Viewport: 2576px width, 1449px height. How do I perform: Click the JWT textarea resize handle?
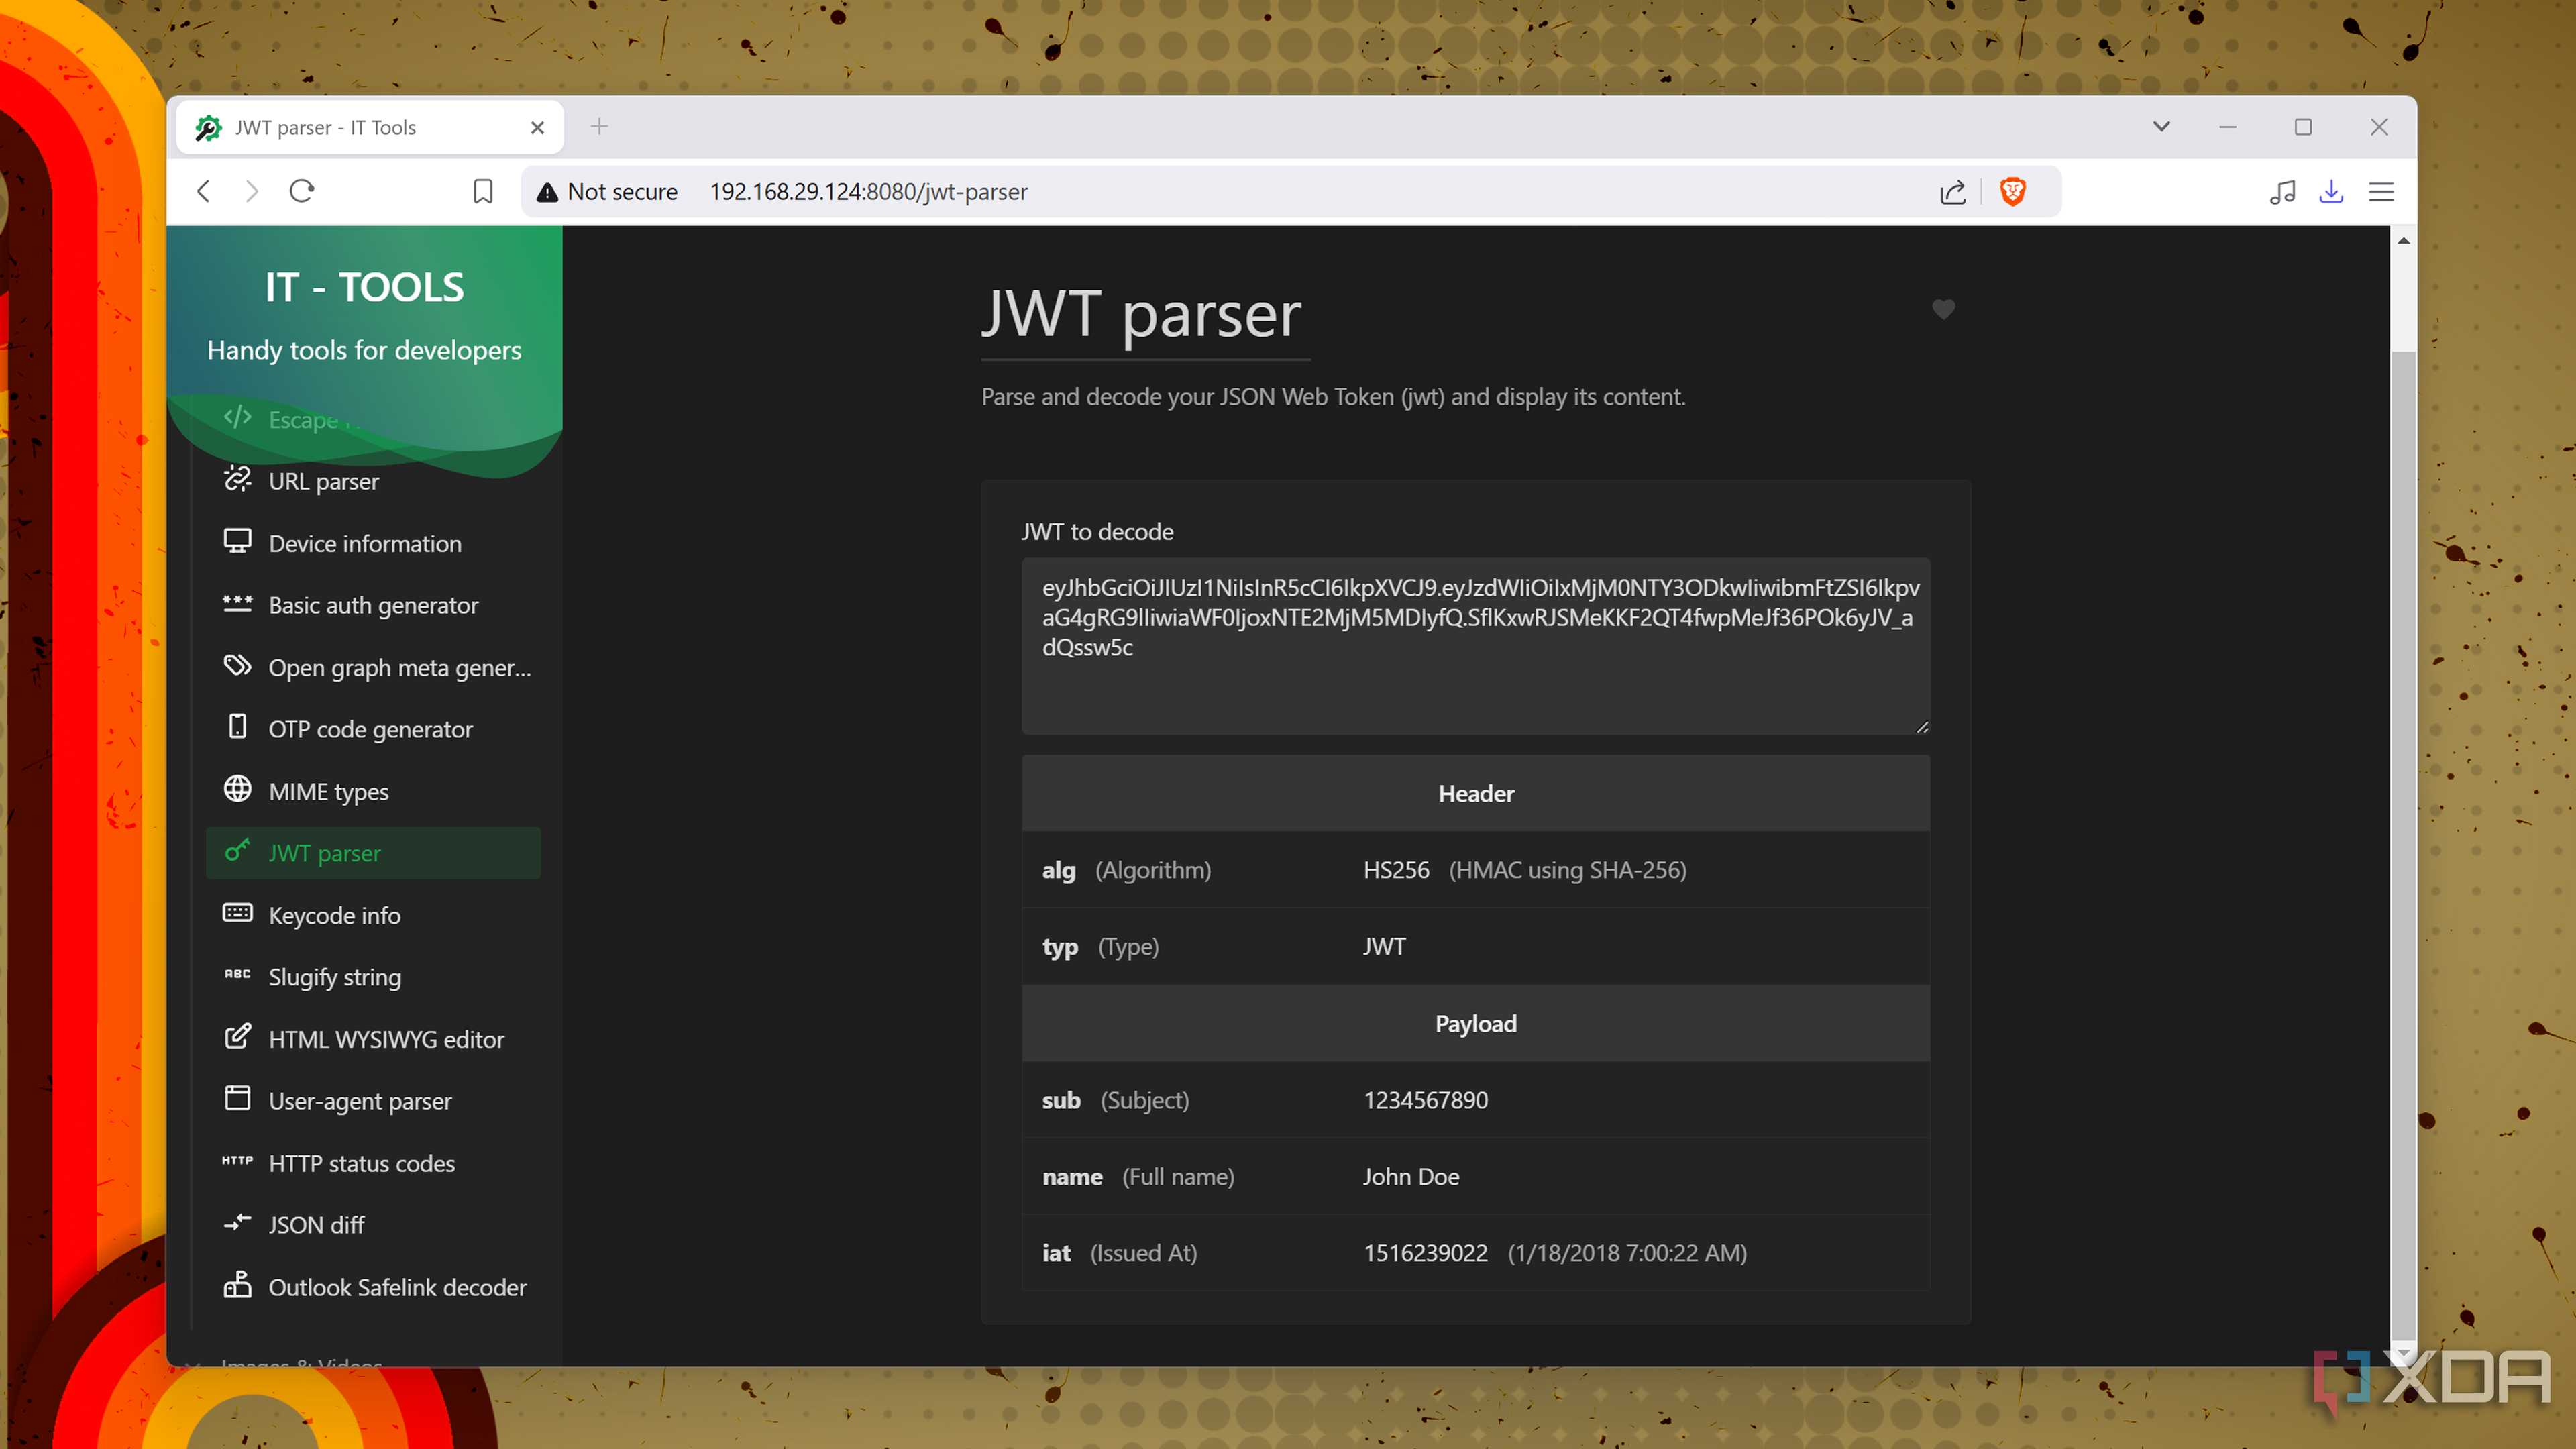coord(1922,727)
